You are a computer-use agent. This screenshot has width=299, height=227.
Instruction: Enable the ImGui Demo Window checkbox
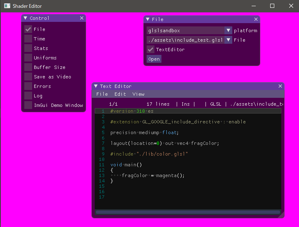[28, 105]
